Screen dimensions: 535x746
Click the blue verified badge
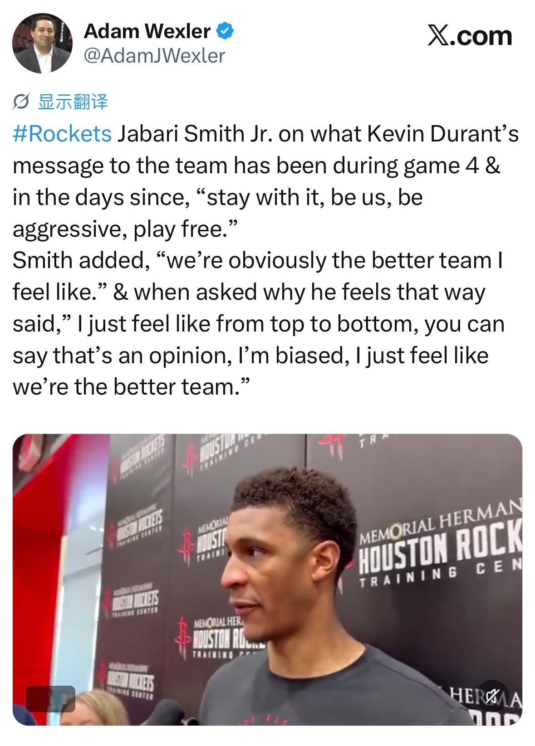tap(226, 31)
